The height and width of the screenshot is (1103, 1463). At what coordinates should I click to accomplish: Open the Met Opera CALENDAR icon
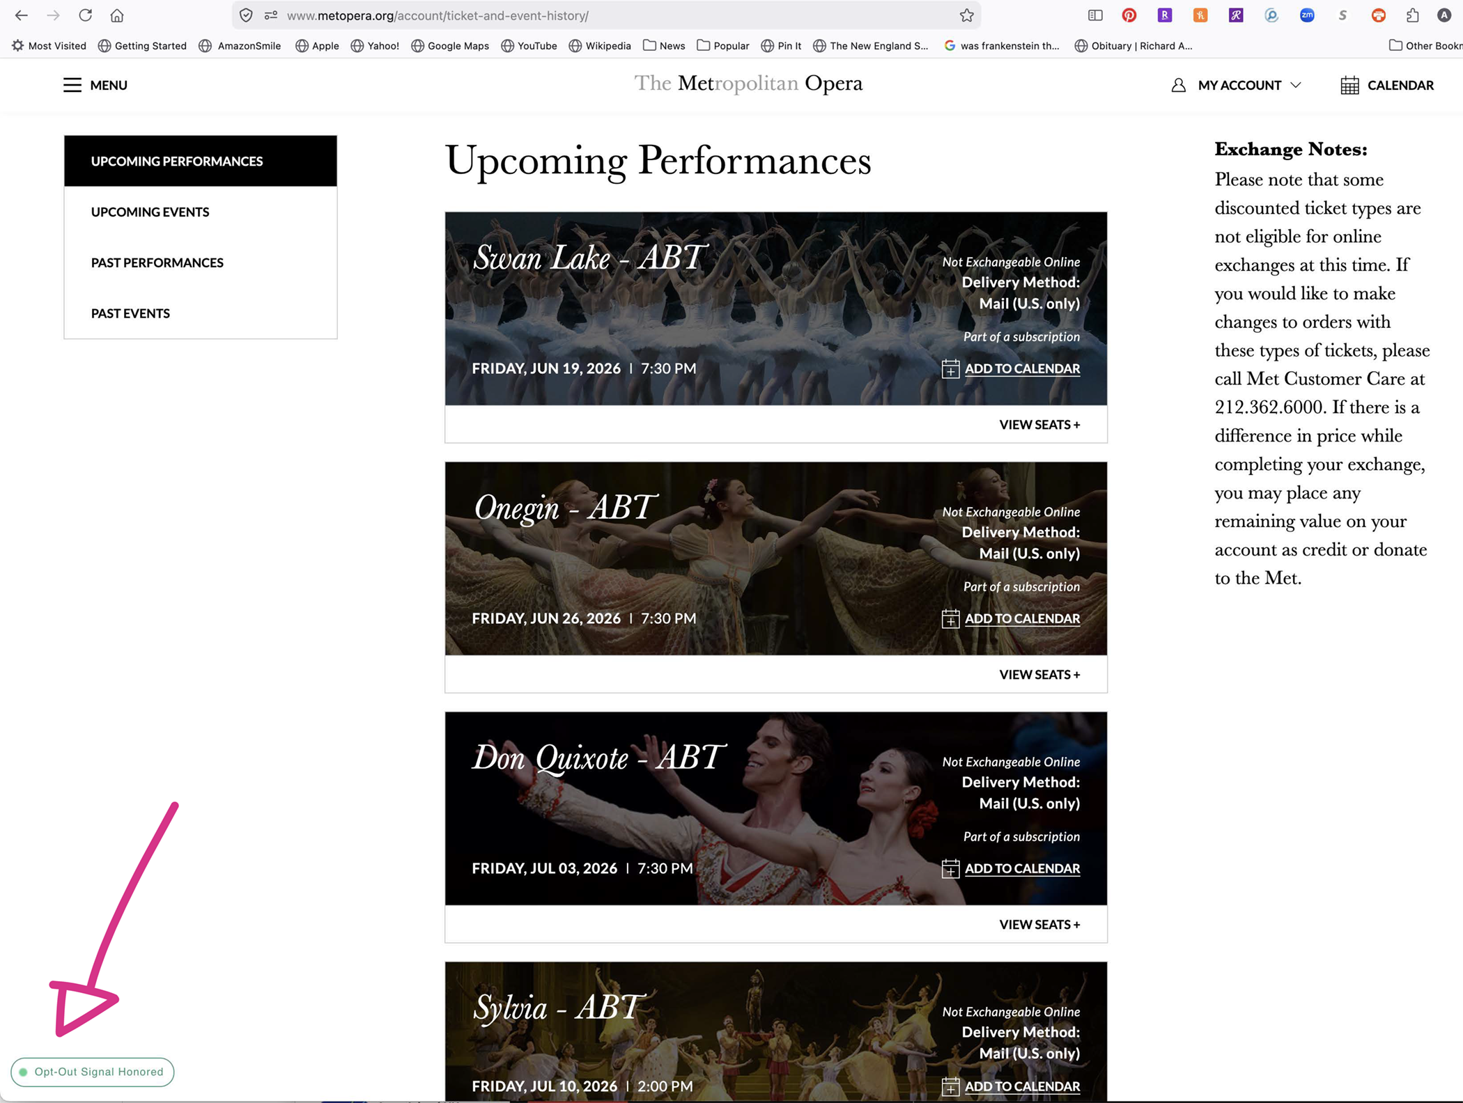[x=1349, y=85]
